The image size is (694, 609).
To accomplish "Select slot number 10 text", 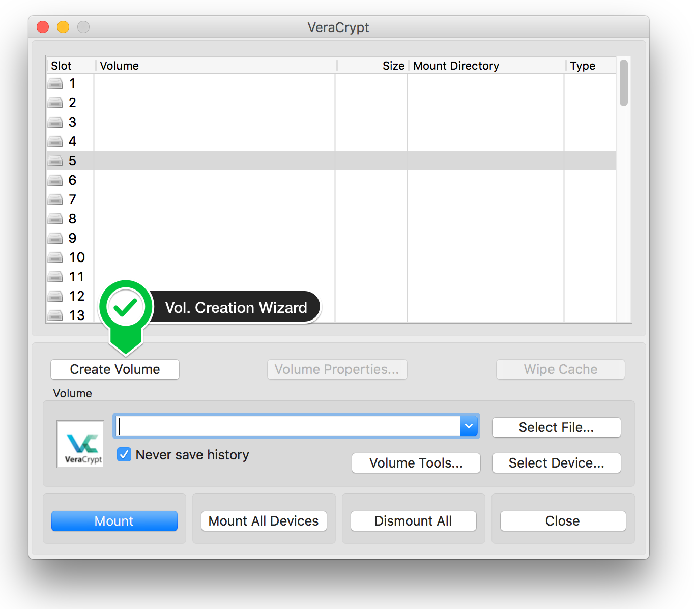I will coord(77,257).
